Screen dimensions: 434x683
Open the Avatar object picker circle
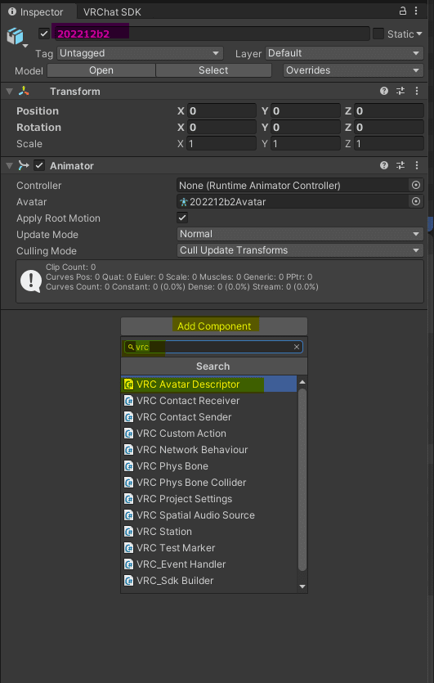[416, 201]
